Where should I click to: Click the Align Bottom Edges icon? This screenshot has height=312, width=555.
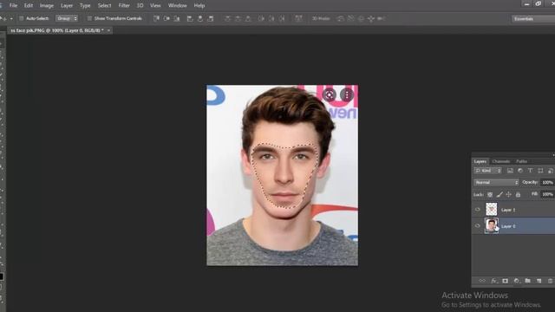coord(177,18)
